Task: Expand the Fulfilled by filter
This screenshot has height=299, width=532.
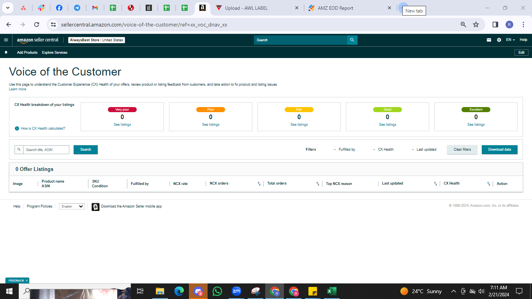Action: [x=344, y=149]
